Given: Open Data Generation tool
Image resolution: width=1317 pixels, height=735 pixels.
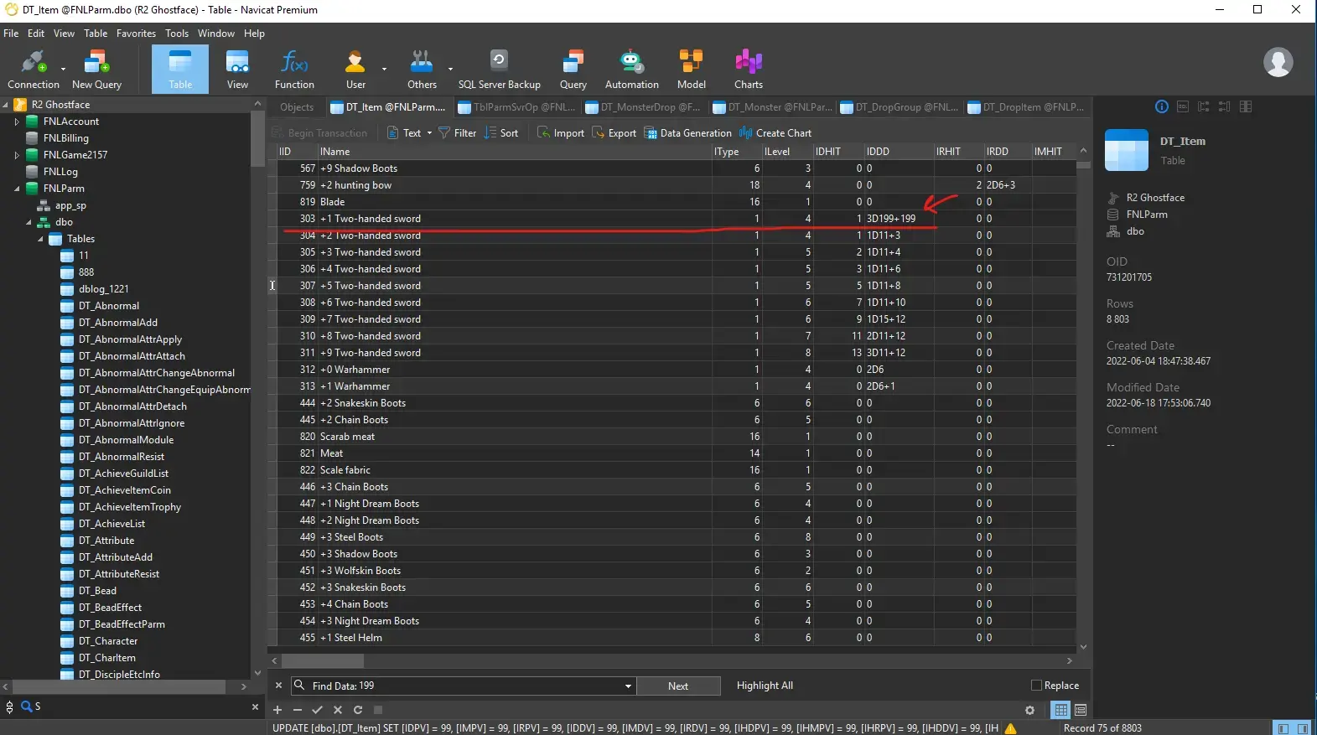Looking at the screenshot, I should point(687,132).
